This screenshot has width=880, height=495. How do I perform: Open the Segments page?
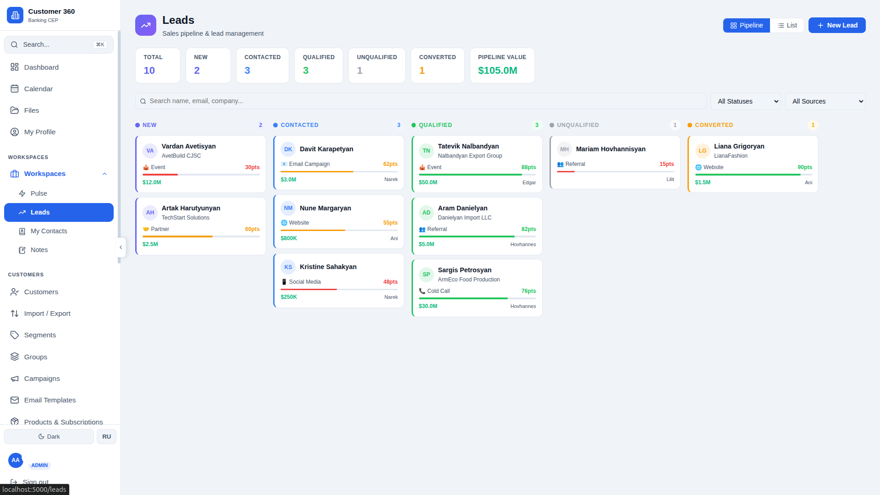pos(59,335)
